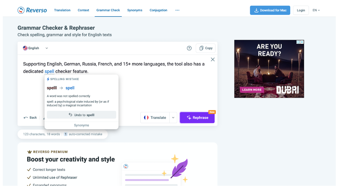
Task: Click the ad info icon
Action: (x=298, y=42)
